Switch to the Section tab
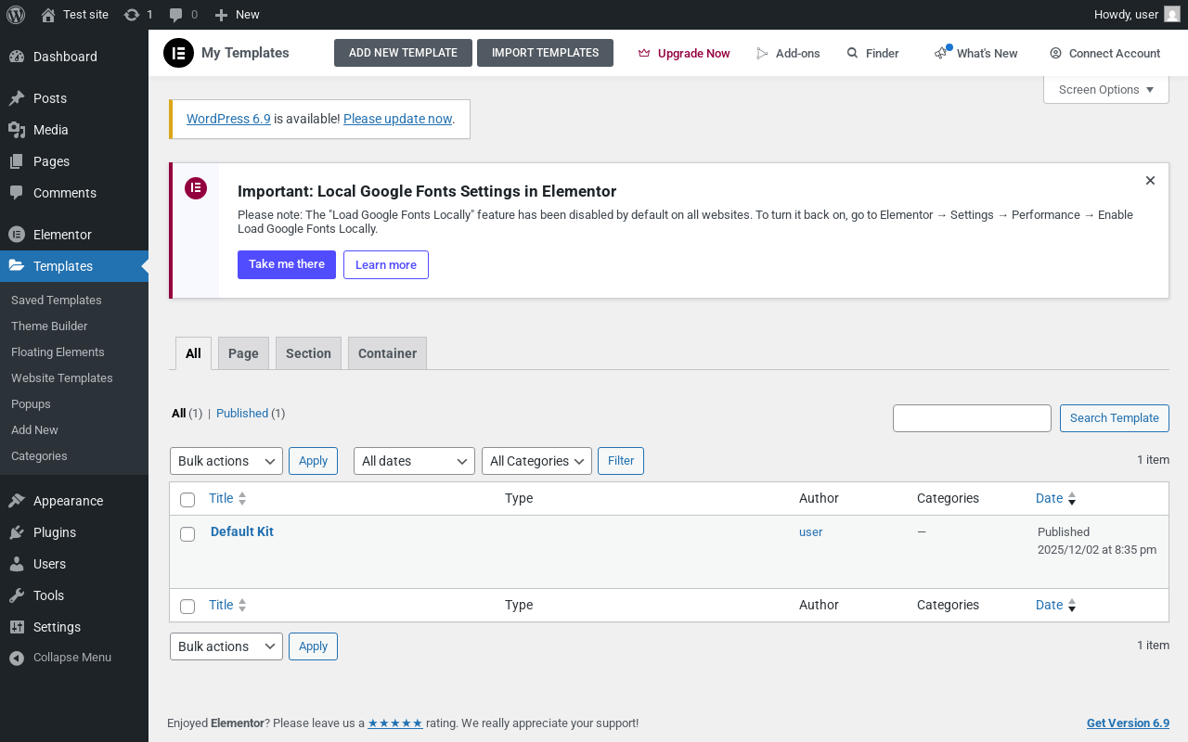The height and width of the screenshot is (742, 1188). 308,353
